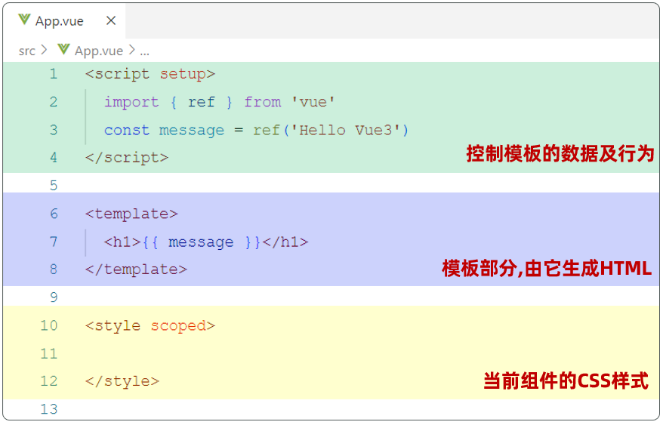Click the red annotation '当前组件的CSS样式'
663x422 pixels.
point(566,380)
